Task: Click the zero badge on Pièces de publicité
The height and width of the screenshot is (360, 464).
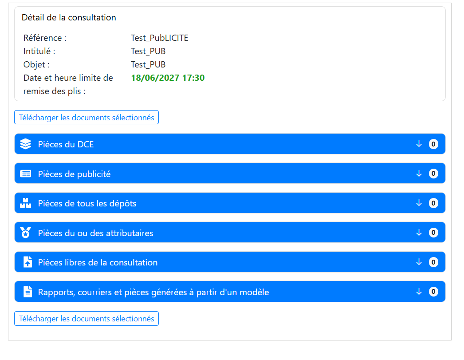Action: [433, 174]
